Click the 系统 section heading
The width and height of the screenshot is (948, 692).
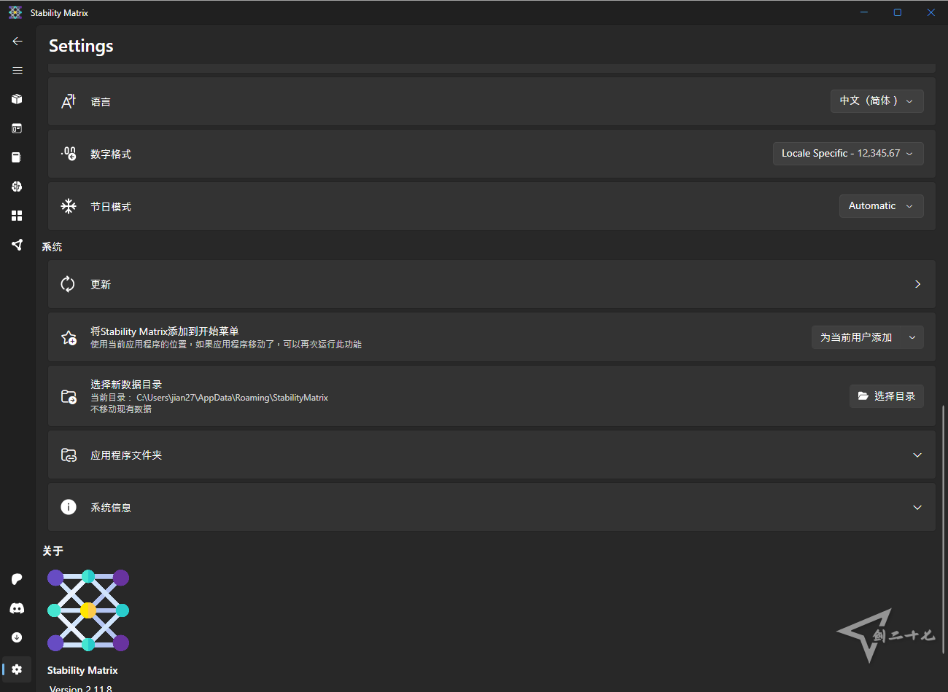pos(52,247)
